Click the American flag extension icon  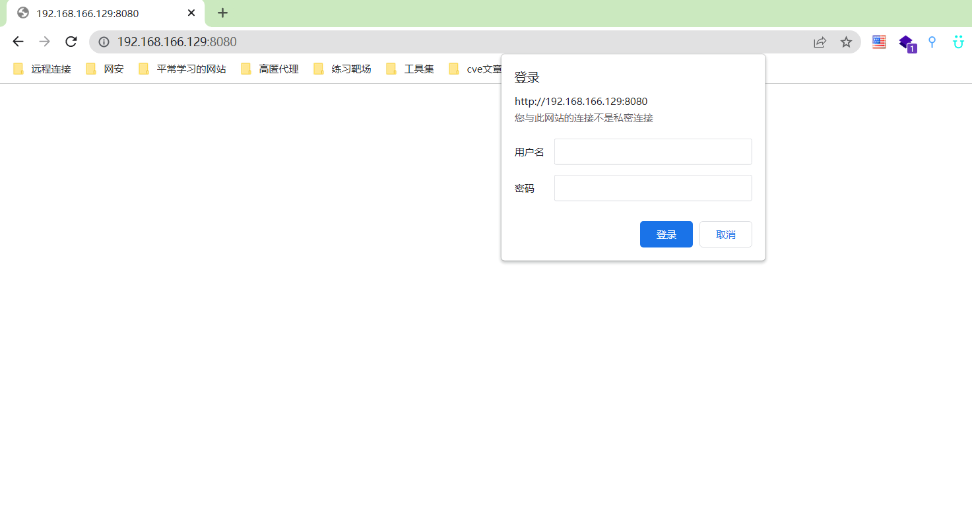pos(878,42)
